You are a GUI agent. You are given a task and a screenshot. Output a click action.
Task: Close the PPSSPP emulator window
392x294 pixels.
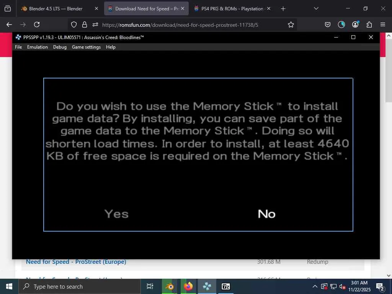pyautogui.click(x=371, y=37)
